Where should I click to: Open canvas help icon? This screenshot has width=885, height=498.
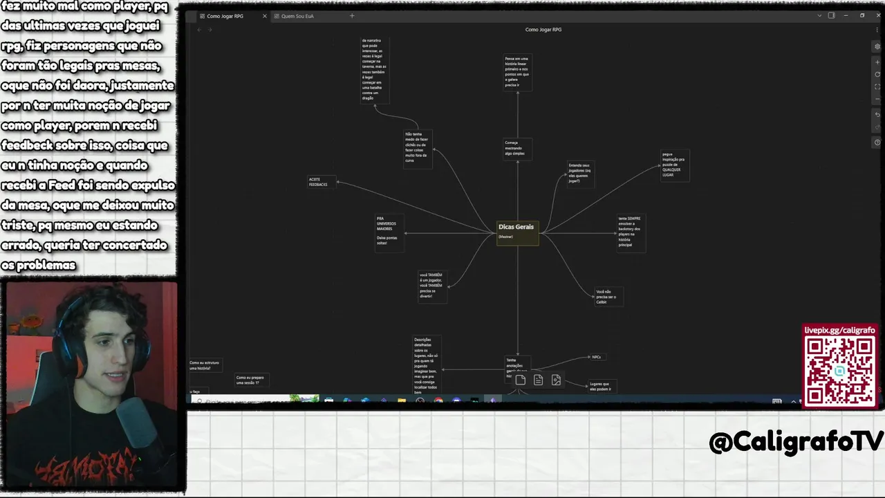click(x=877, y=142)
